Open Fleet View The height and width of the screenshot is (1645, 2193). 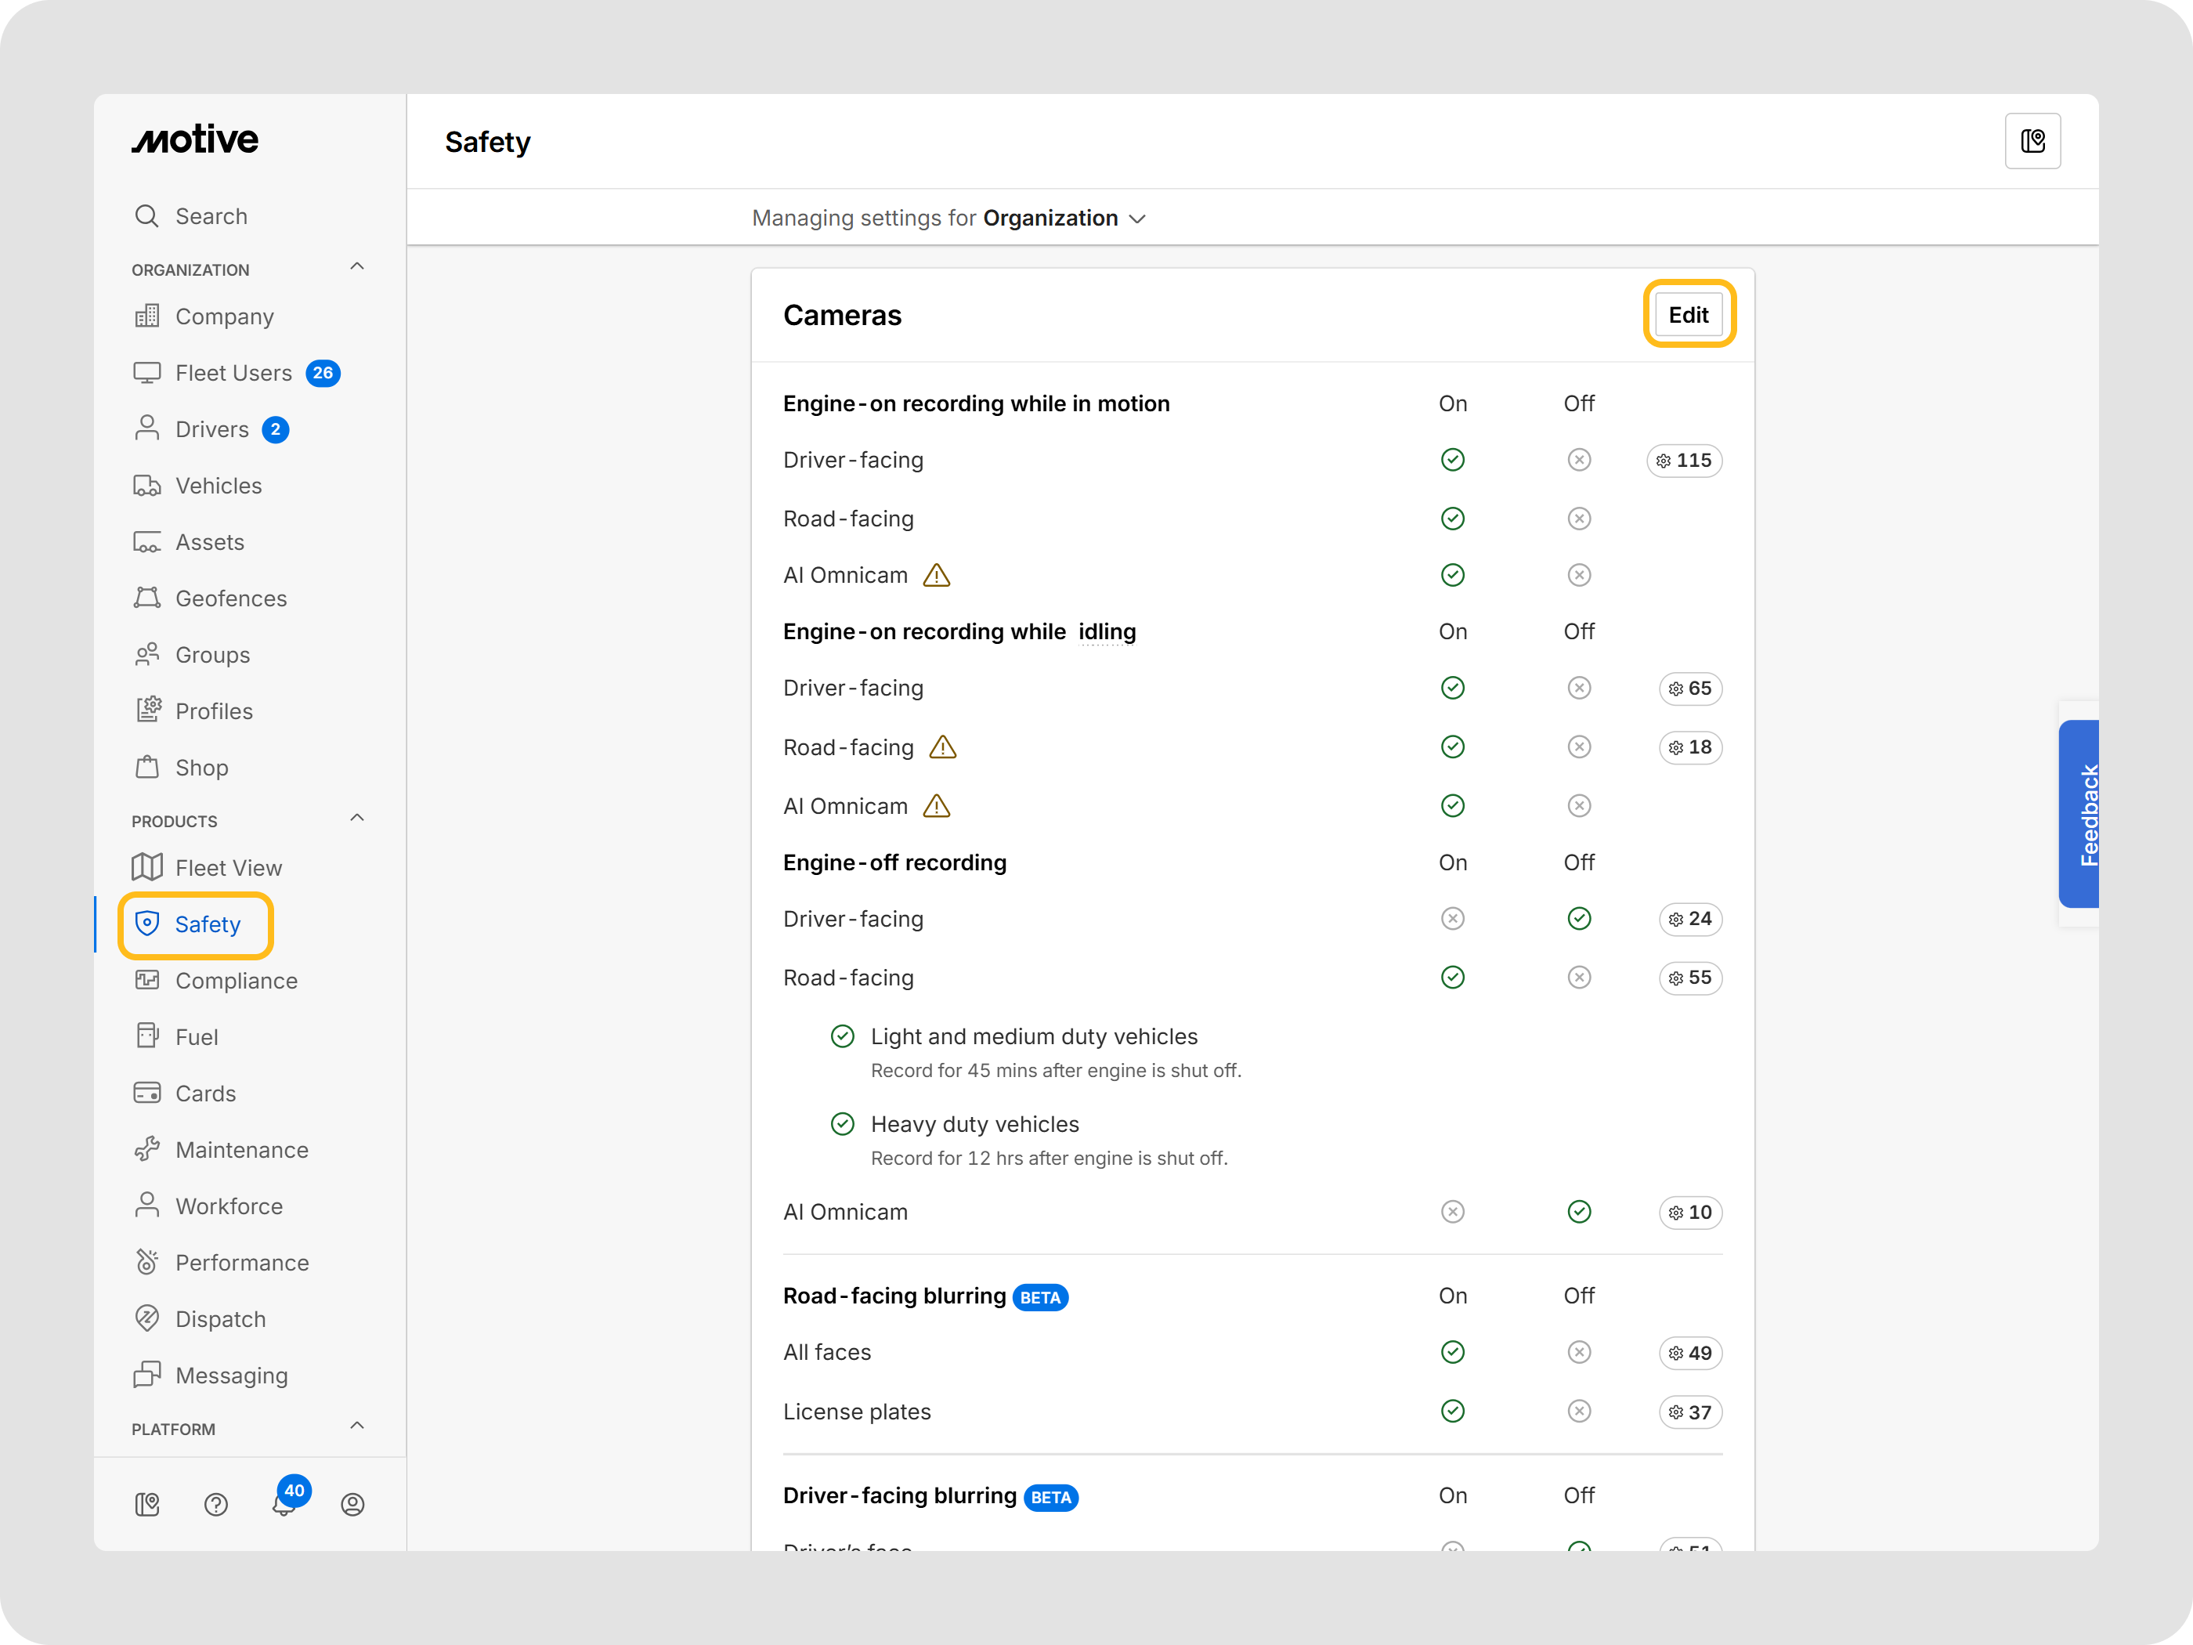[x=208, y=868]
